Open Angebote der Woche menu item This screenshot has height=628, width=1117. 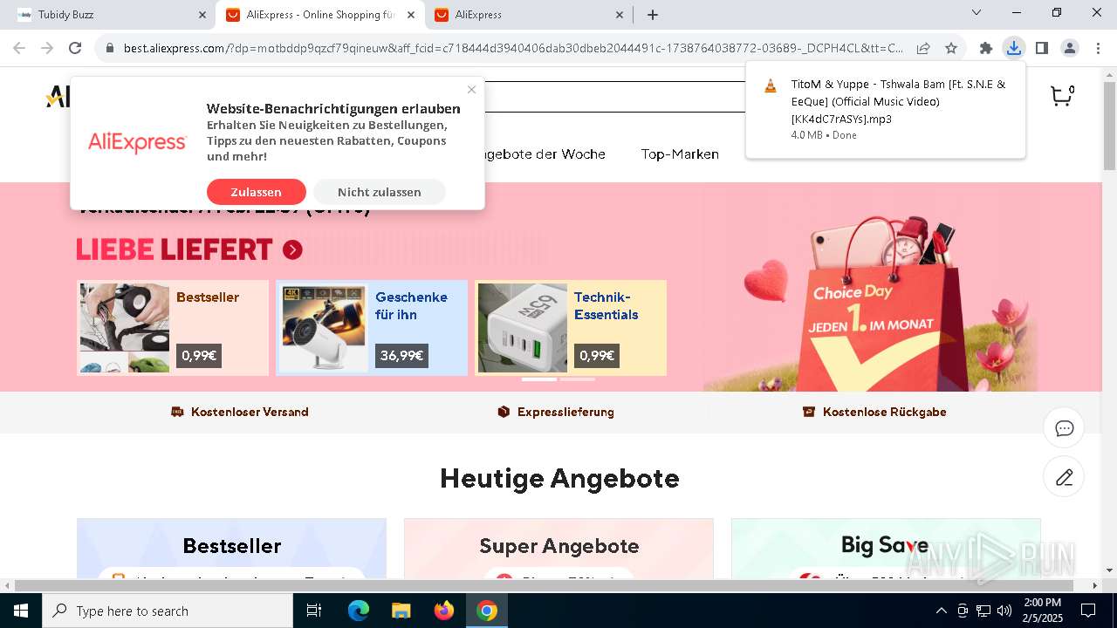click(539, 154)
